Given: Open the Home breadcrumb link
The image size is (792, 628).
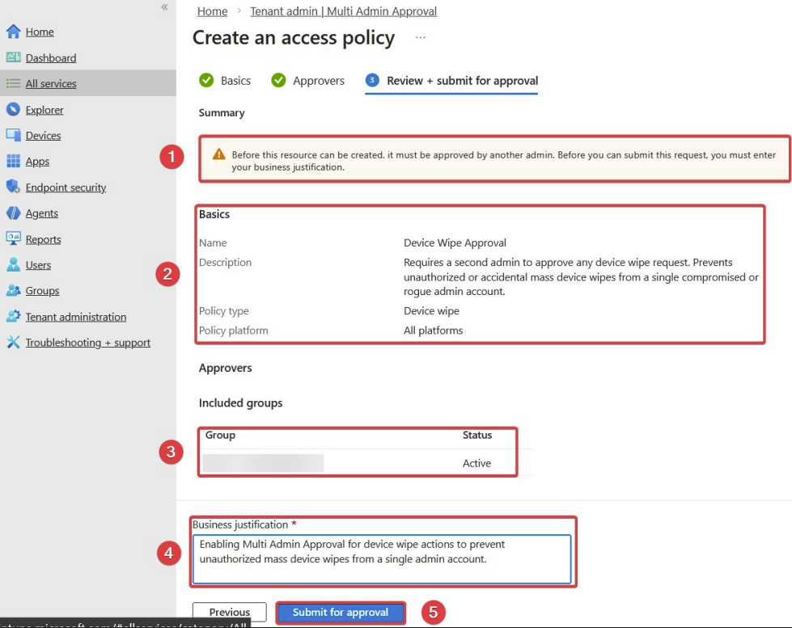Looking at the screenshot, I should click(212, 11).
